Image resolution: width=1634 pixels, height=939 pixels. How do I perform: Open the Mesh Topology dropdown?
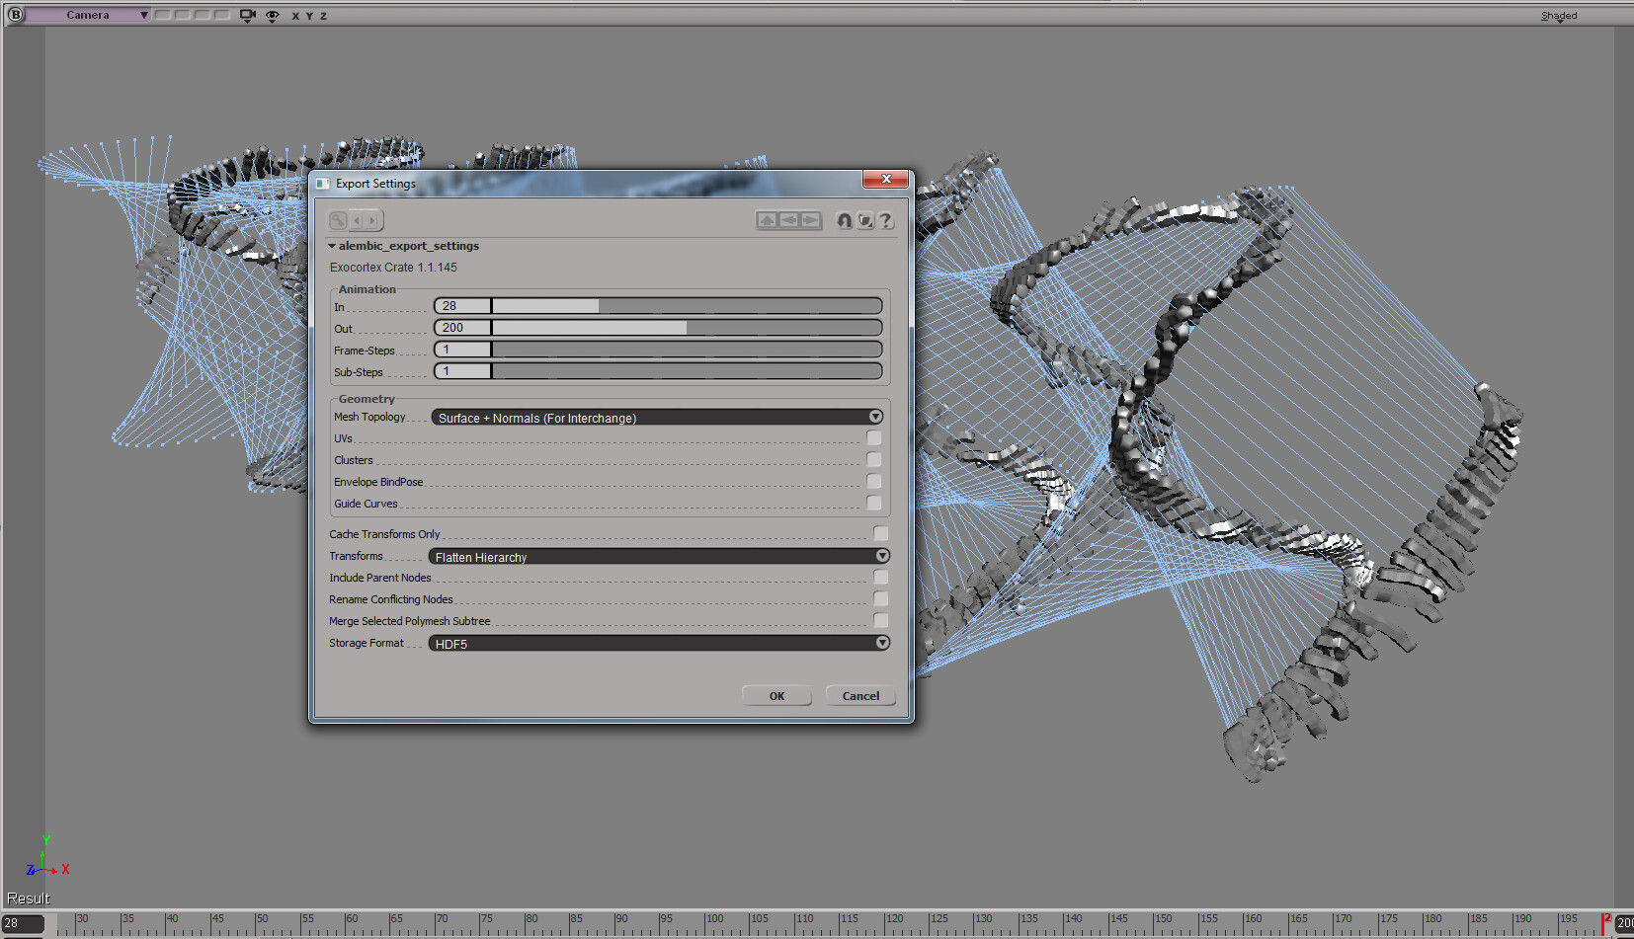coord(875,417)
